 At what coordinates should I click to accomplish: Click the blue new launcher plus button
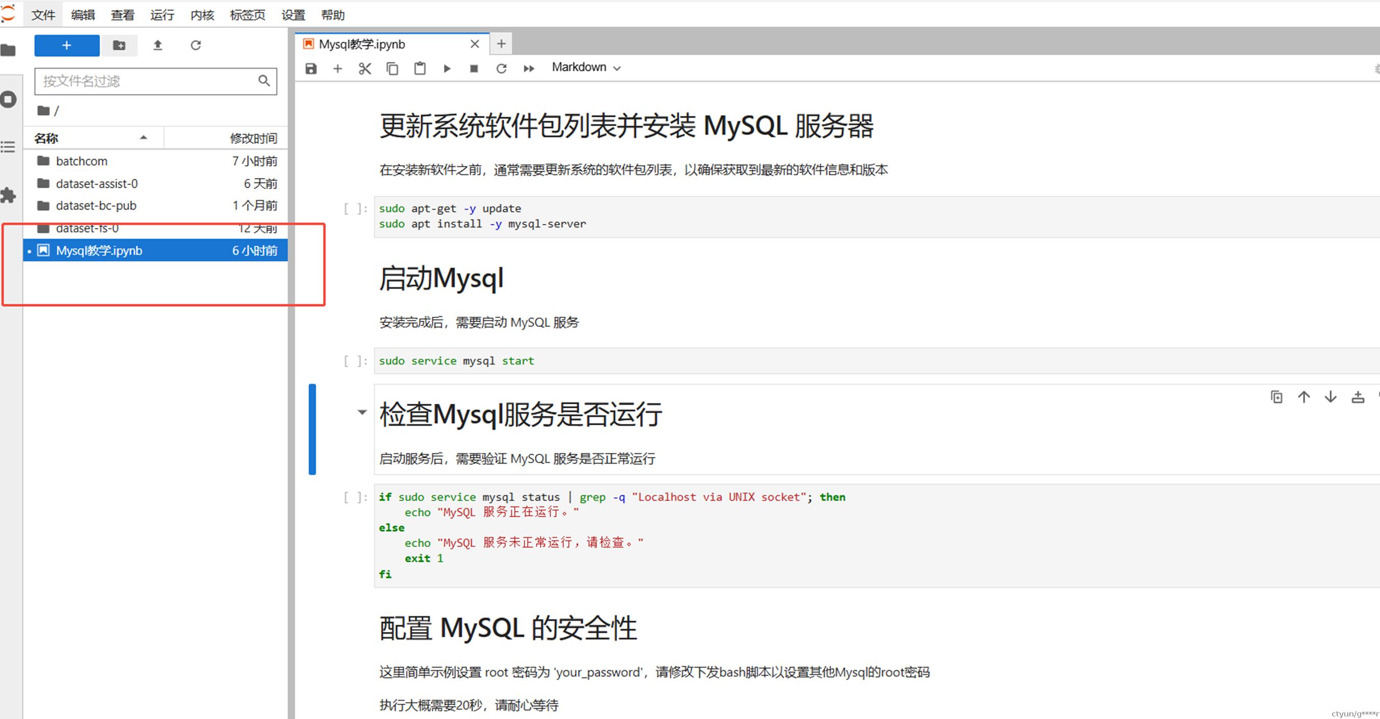click(66, 45)
